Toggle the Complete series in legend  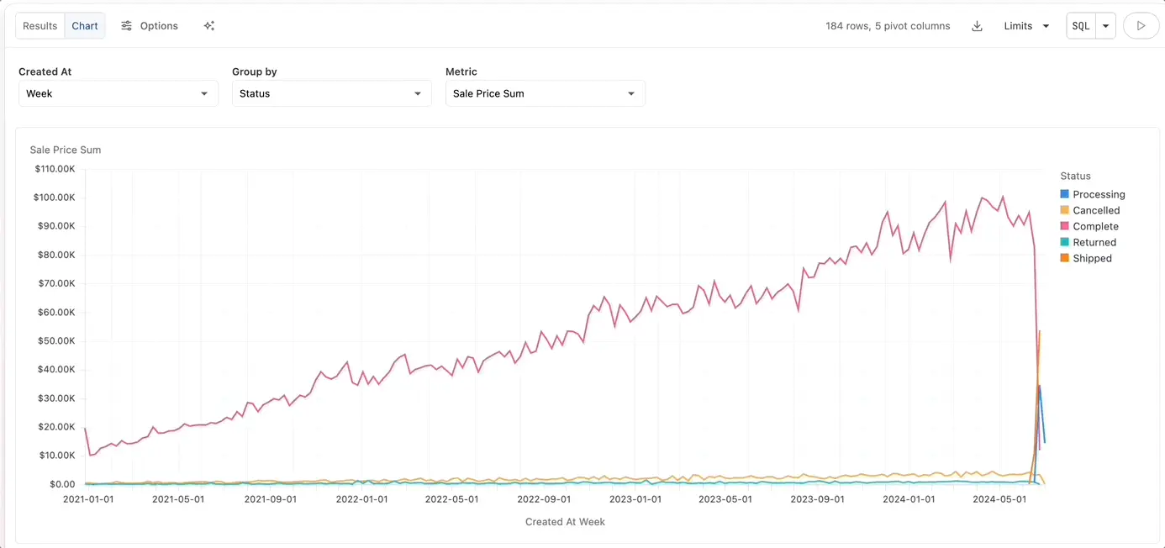tap(1095, 226)
